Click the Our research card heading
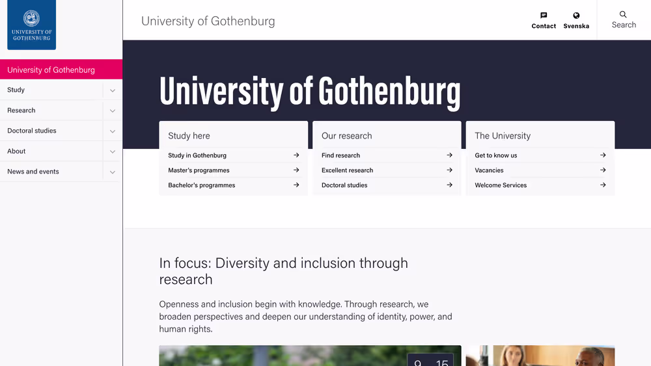Screen dimensions: 651x366 347,135
